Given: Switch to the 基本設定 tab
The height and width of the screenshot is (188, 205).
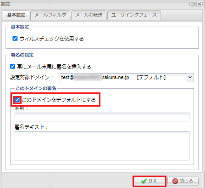Looking at the screenshot, I should (x=16, y=15).
